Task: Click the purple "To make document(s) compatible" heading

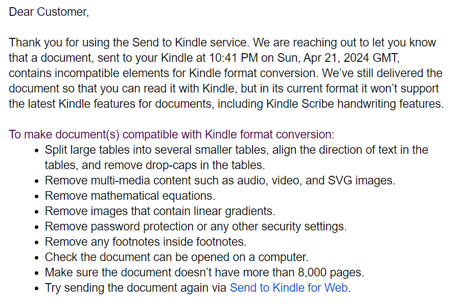Action: tap(171, 135)
